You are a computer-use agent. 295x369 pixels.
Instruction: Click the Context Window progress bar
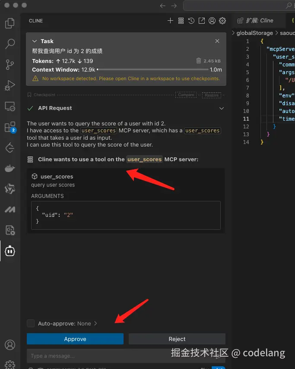point(153,70)
